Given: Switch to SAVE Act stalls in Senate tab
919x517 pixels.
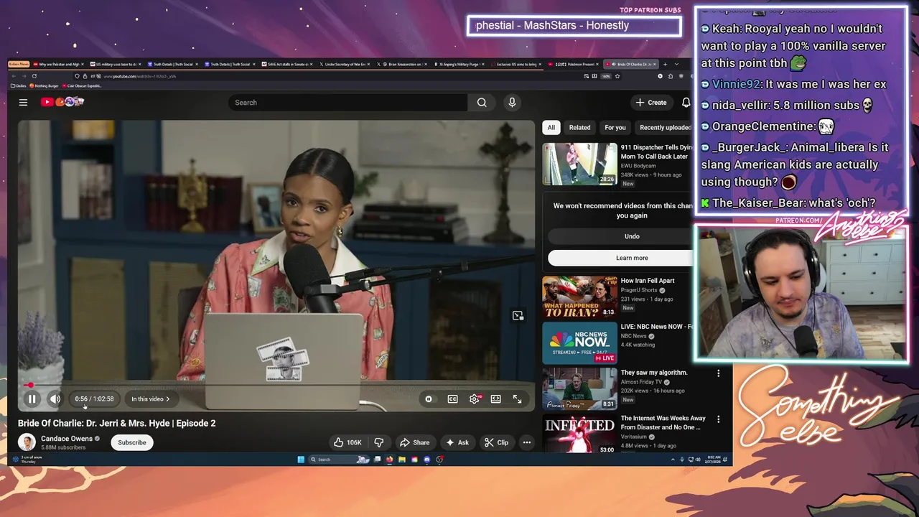Looking at the screenshot, I should tap(287, 65).
